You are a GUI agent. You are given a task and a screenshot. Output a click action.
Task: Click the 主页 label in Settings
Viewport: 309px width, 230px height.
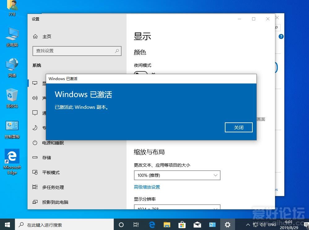coord(47,36)
